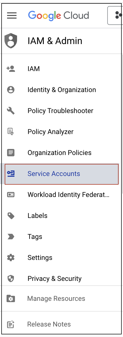Select the Service Accounts item
The height and width of the screenshot is (337, 123).
click(62, 174)
